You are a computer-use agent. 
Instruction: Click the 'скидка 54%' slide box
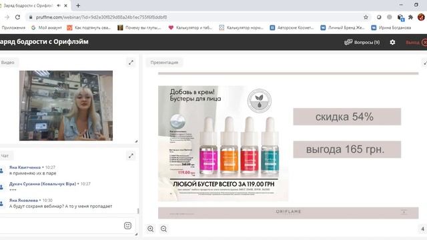(347, 117)
